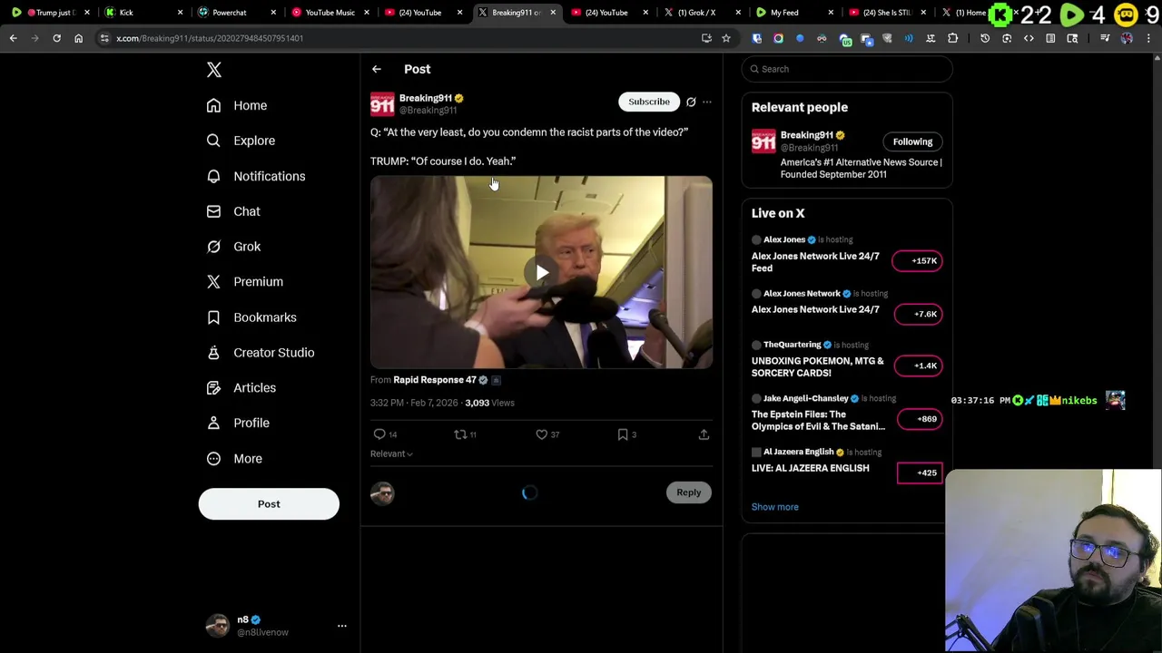Open LIVE: AL JAZEERA ENGLISH stream

(810, 468)
